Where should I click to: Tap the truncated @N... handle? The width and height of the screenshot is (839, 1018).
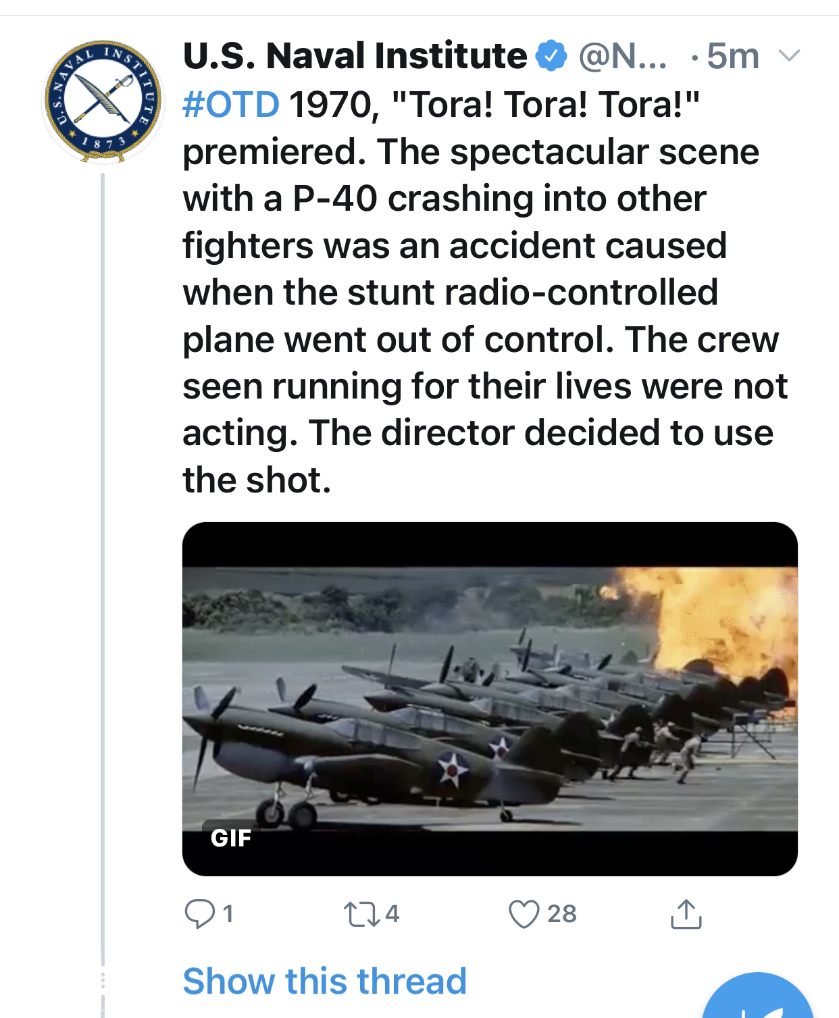pos(622,55)
